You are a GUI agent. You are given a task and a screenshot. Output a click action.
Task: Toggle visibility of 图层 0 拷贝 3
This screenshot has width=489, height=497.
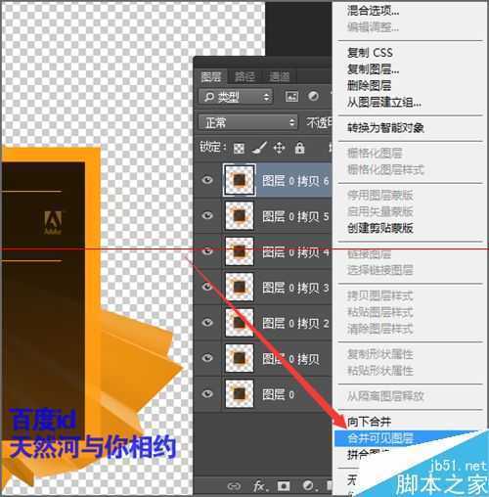(207, 287)
